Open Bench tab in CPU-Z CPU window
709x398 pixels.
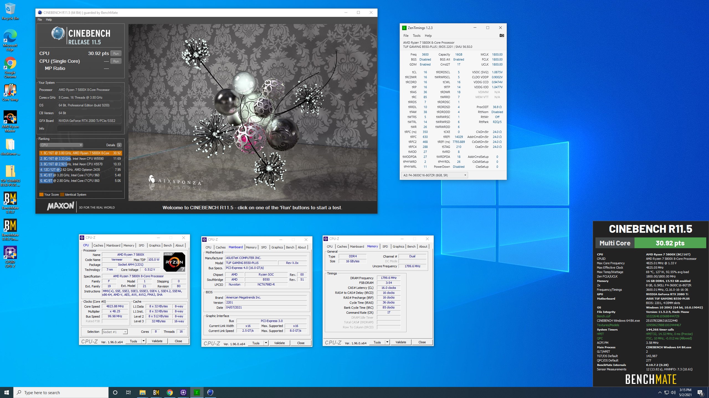tap(168, 245)
